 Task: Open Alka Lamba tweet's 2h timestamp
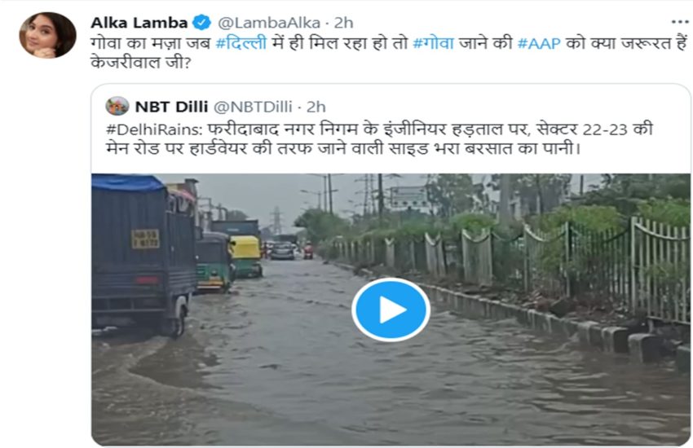click(344, 22)
